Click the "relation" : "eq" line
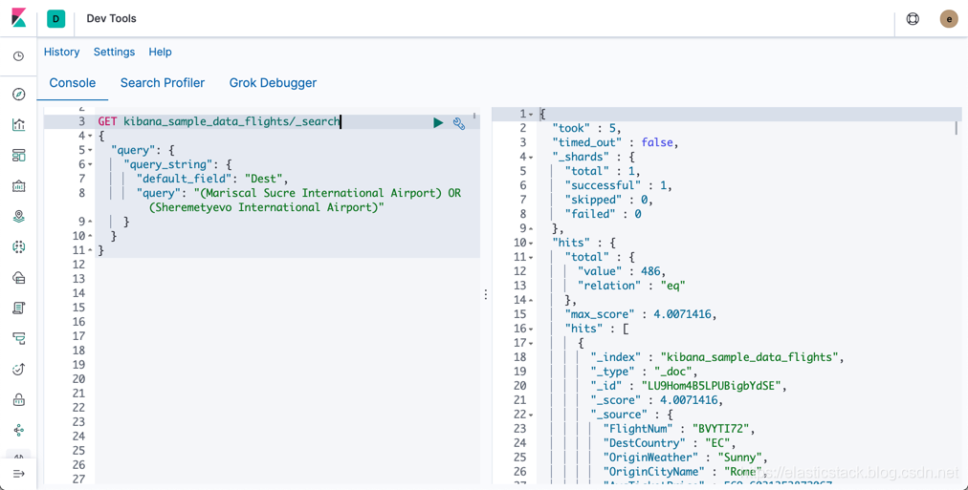The height and width of the screenshot is (490, 968). click(631, 286)
